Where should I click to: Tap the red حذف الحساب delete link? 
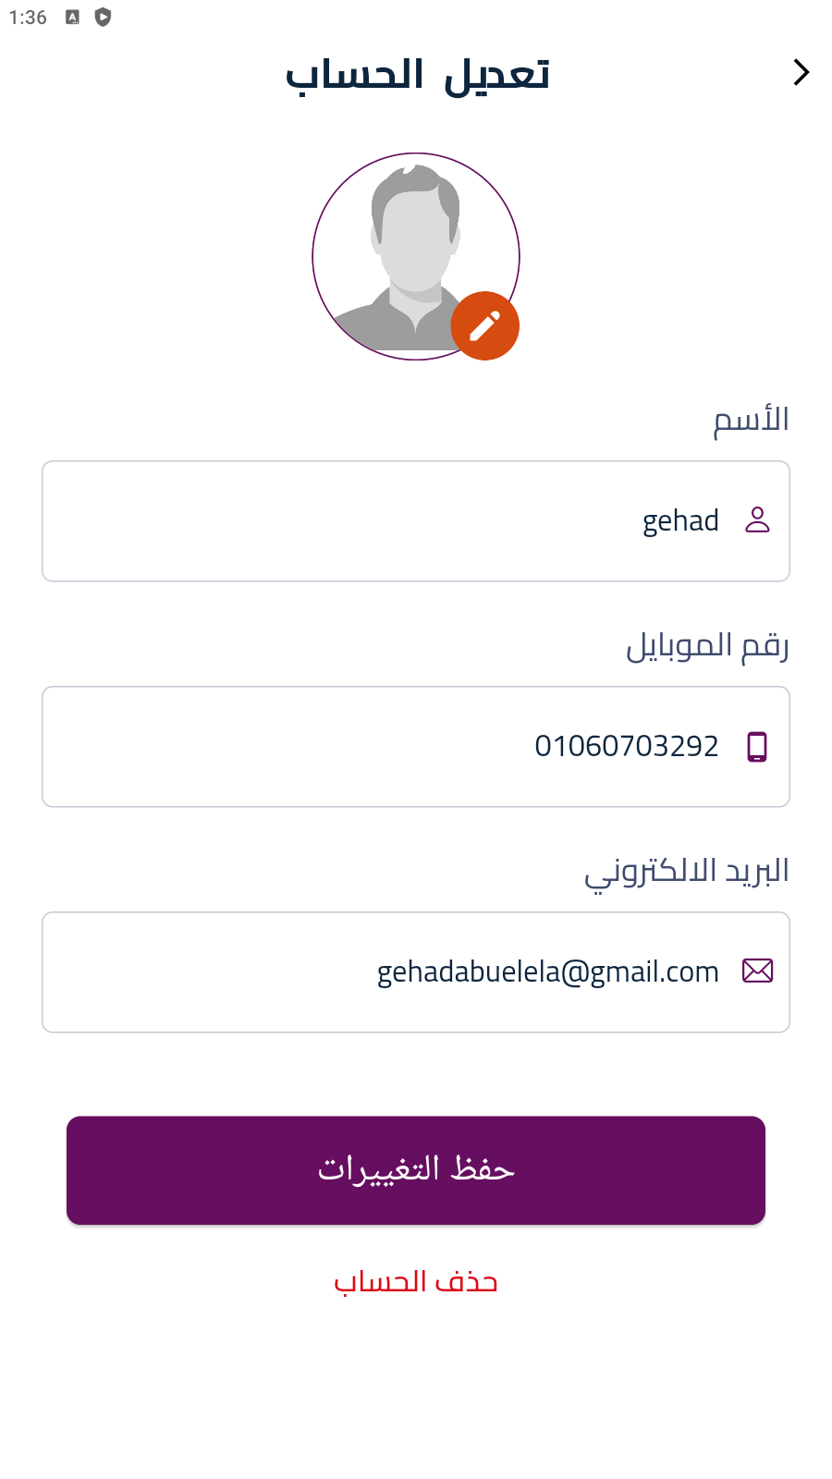[416, 1282]
